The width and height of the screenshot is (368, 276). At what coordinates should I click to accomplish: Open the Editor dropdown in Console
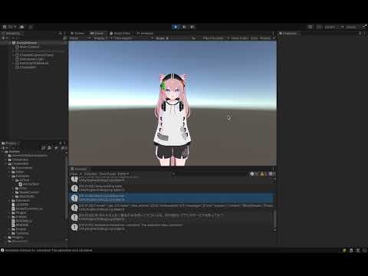point(123,174)
